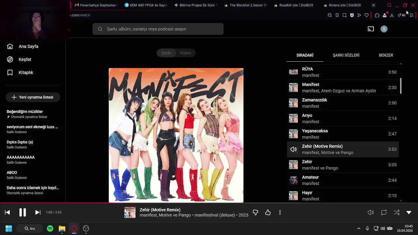Open the browser downloads icon

[x=392, y=15]
